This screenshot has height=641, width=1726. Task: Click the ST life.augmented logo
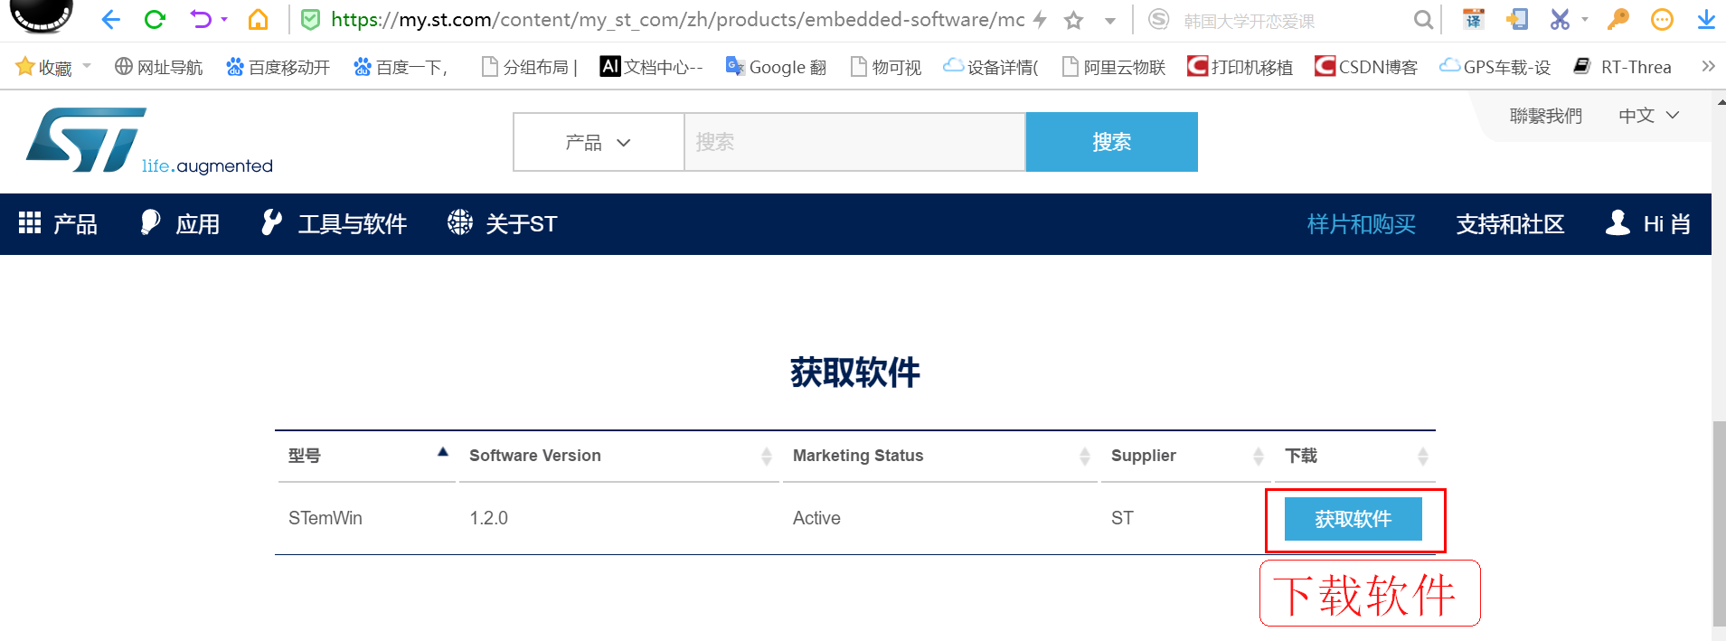point(149,141)
